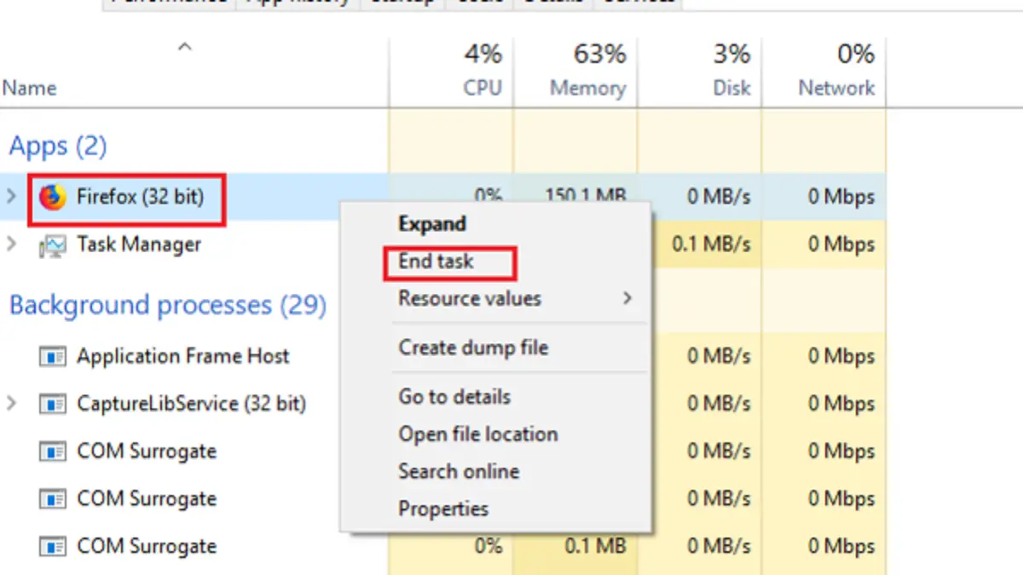
Task: Select the Firefox app icon
Action: click(53, 198)
